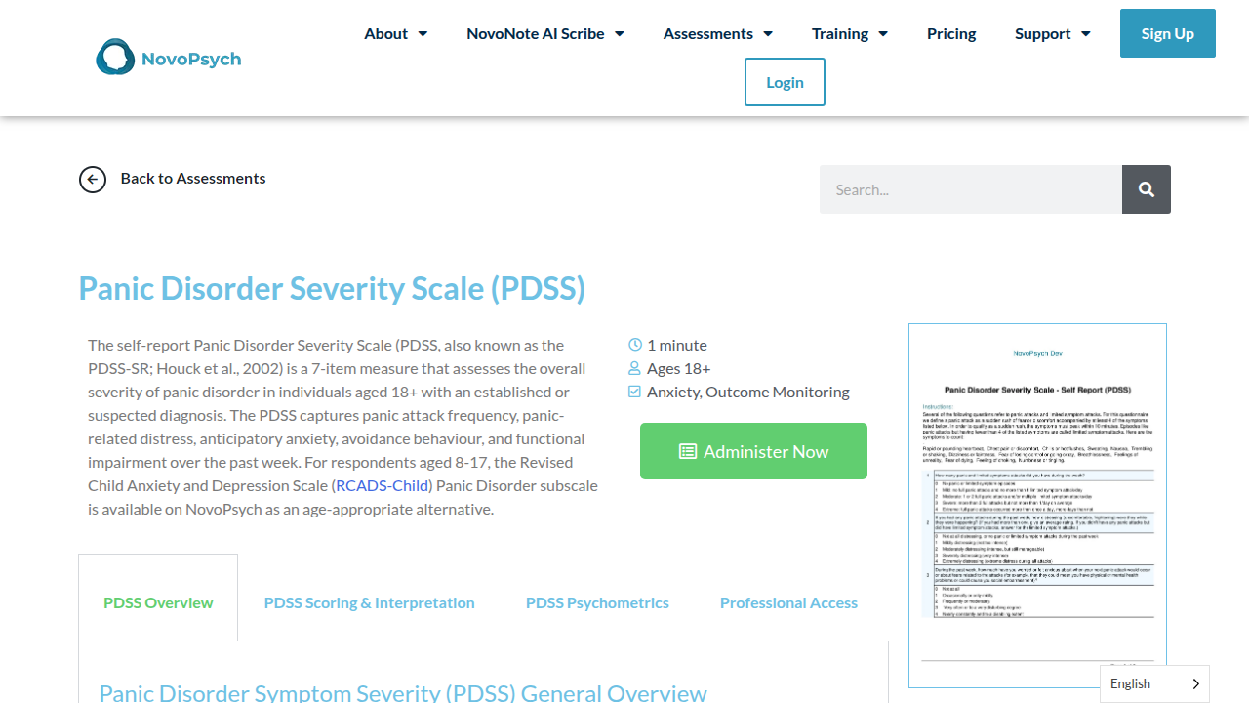1249x703 pixels.
Task: Open the PDSS questionnaire preview thumbnail
Action: point(1037,506)
